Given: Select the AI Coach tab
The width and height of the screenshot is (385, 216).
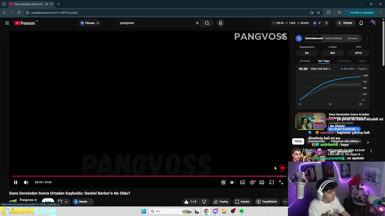Looking at the screenshot, I should coord(352,38).
